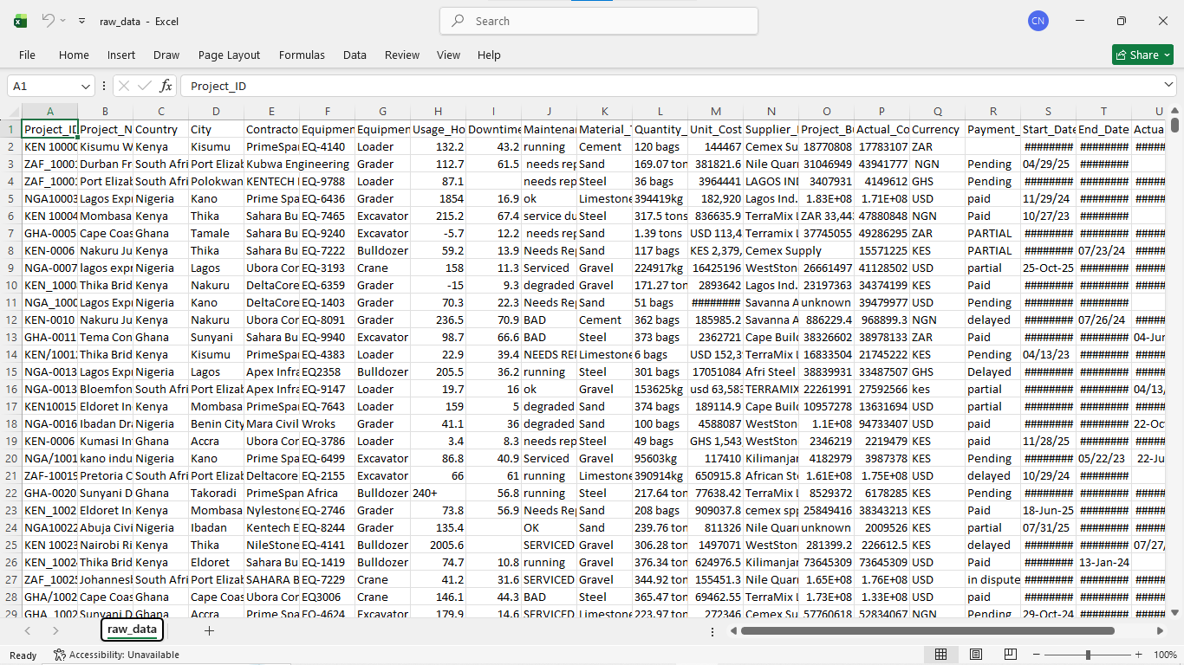The width and height of the screenshot is (1184, 665).
Task: Open Customize Quick Access Toolbar dropdown
Action: (81, 21)
